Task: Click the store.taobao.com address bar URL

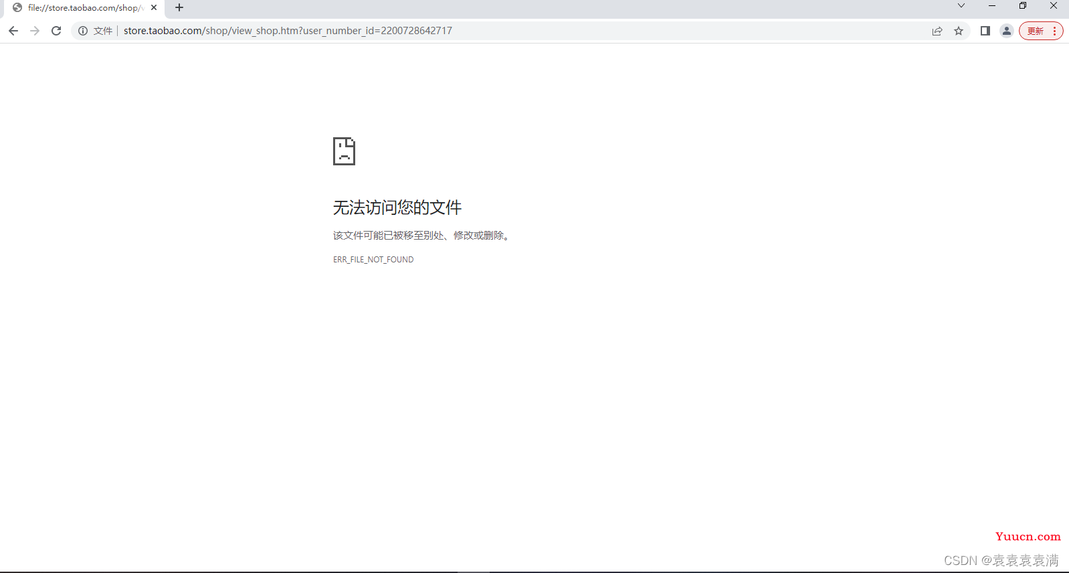Action: tap(288, 31)
